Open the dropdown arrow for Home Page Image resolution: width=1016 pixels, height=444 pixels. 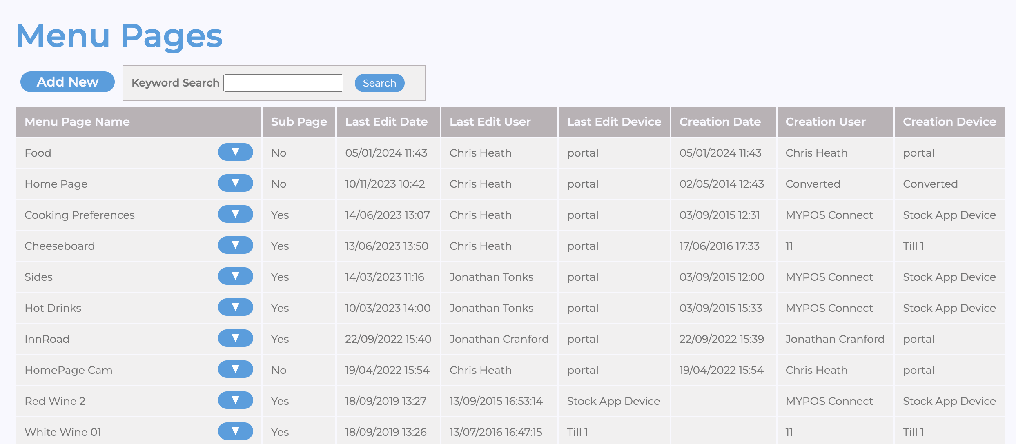point(236,183)
